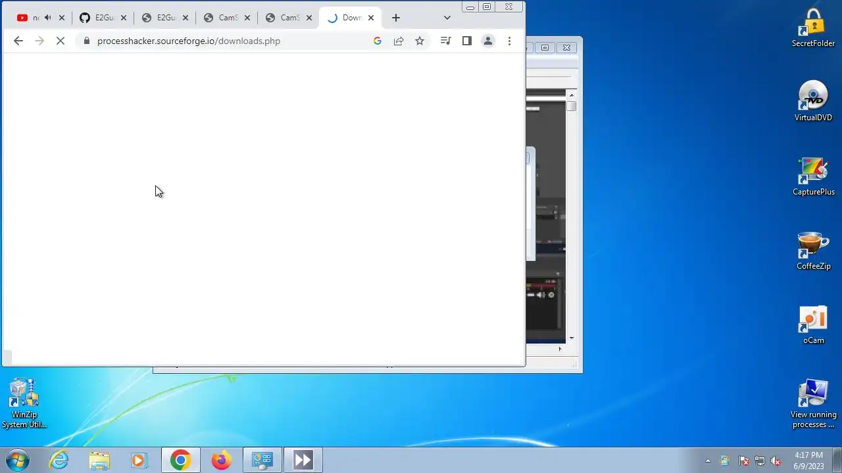Open the media controls icon in Chrome

[445, 41]
